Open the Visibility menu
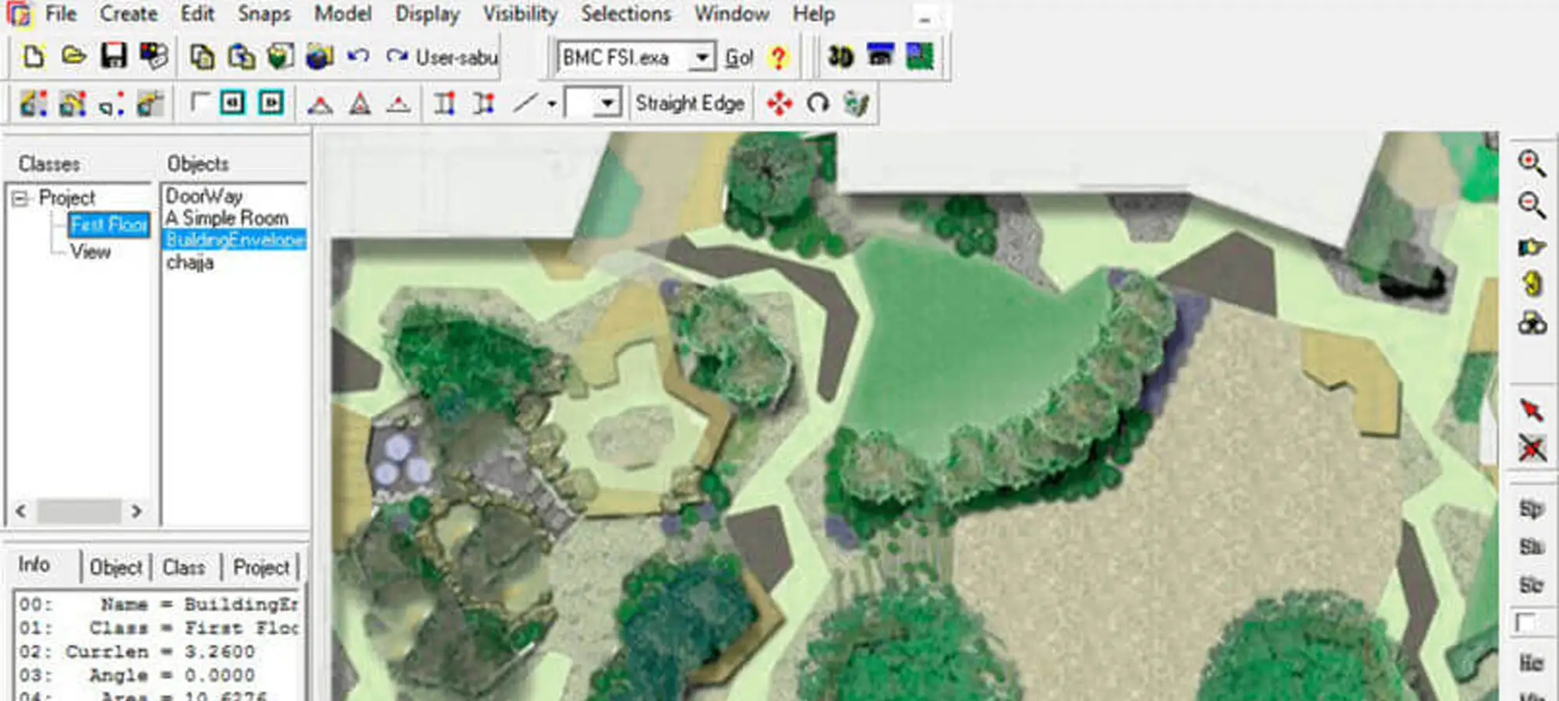 (520, 14)
